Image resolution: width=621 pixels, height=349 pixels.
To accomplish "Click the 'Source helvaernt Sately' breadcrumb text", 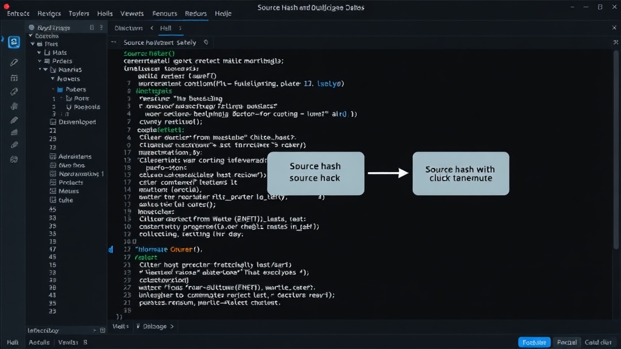I will (x=159, y=42).
